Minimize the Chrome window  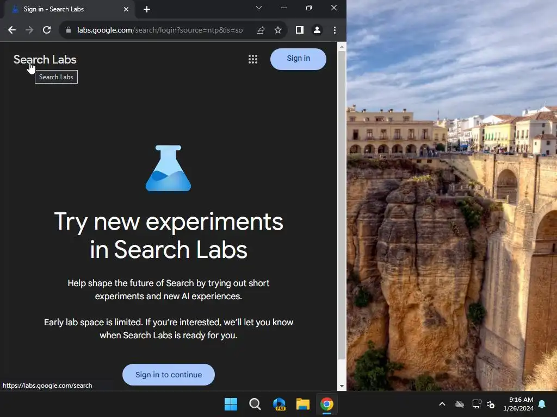(284, 8)
